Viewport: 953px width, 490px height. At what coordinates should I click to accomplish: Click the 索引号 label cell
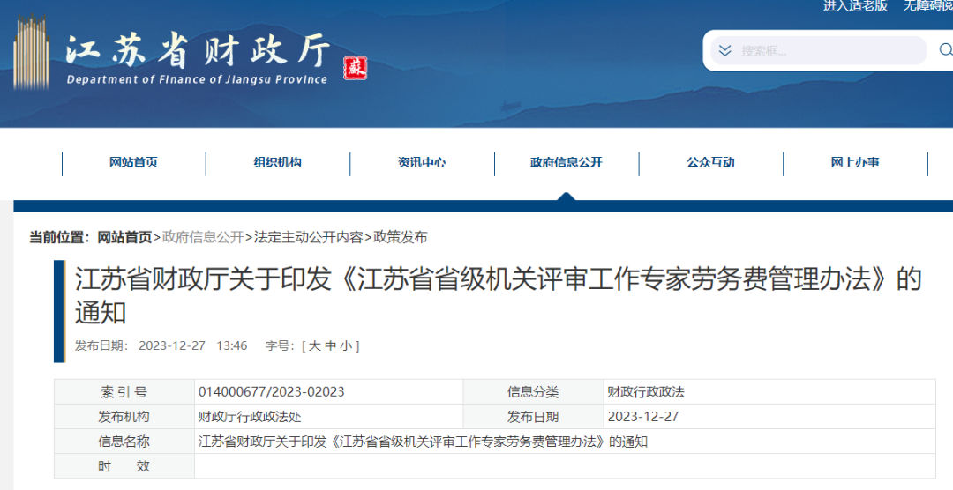pos(124,392)
